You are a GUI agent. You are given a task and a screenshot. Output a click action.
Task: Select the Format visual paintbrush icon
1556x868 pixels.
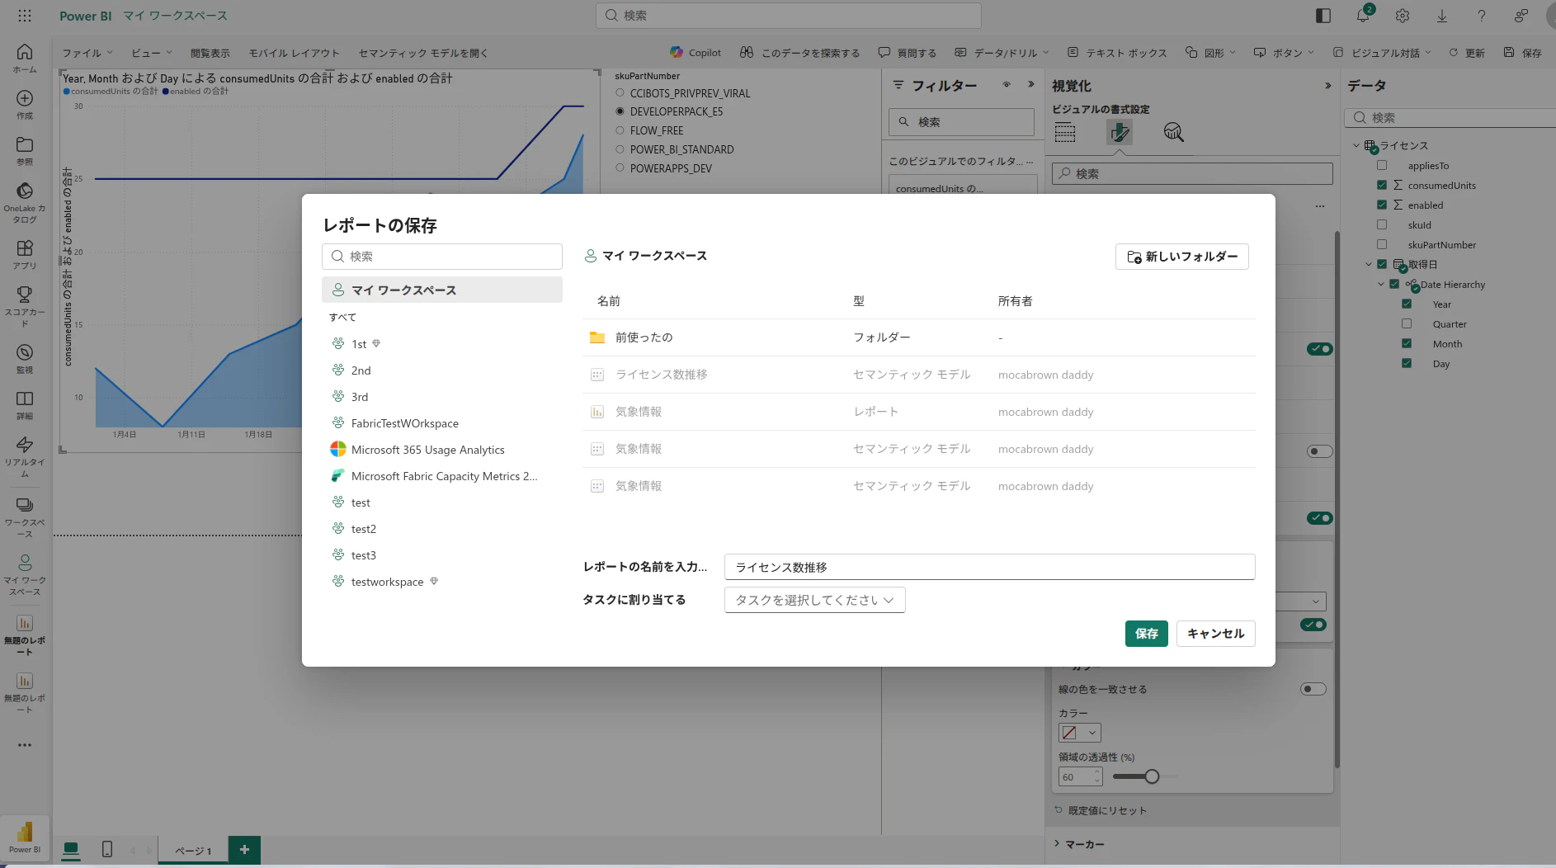click(x=1120, y=132)
